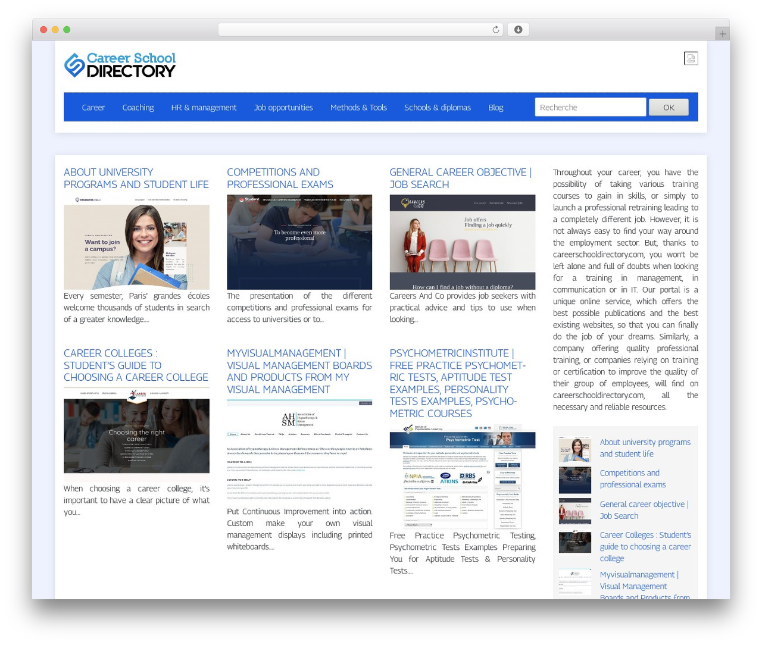Viewport: 762px width, 645px height.
Task: Click excerpt When choosing a career college
Action: [x=136, y=500]
